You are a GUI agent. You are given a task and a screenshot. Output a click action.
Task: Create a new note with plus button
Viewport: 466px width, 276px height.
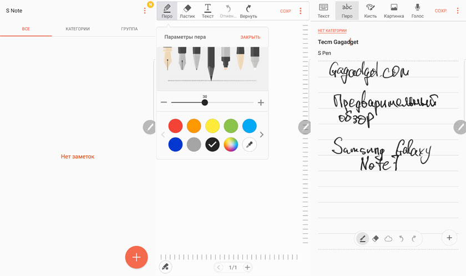pos(136,257)
